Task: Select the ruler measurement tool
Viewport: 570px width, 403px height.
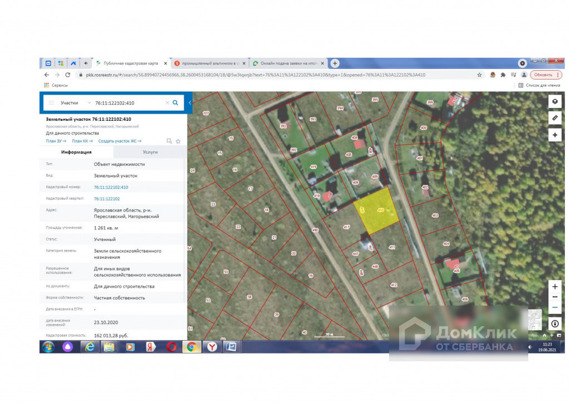Action: click(x=555, y=118)
